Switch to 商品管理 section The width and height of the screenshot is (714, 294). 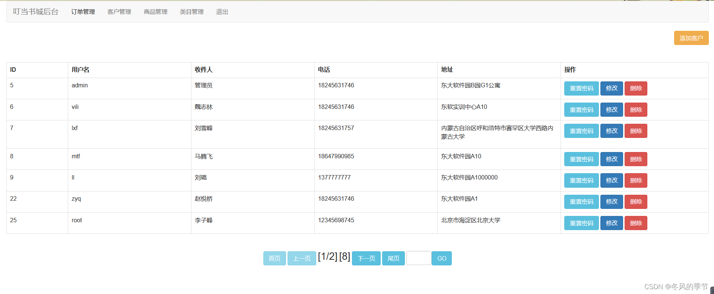click(x=156, y=12)
